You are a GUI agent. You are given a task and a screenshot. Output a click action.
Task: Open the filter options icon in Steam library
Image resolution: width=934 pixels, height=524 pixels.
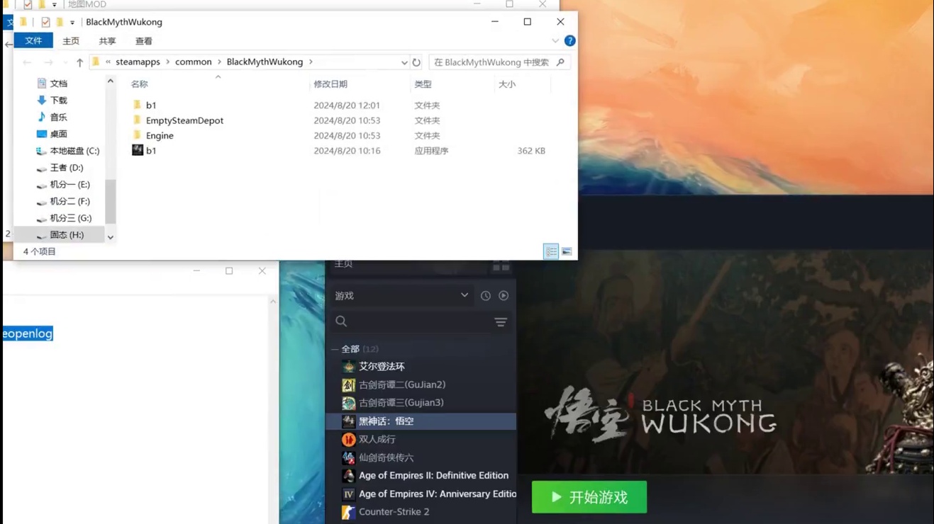click(x=501, y=321)
